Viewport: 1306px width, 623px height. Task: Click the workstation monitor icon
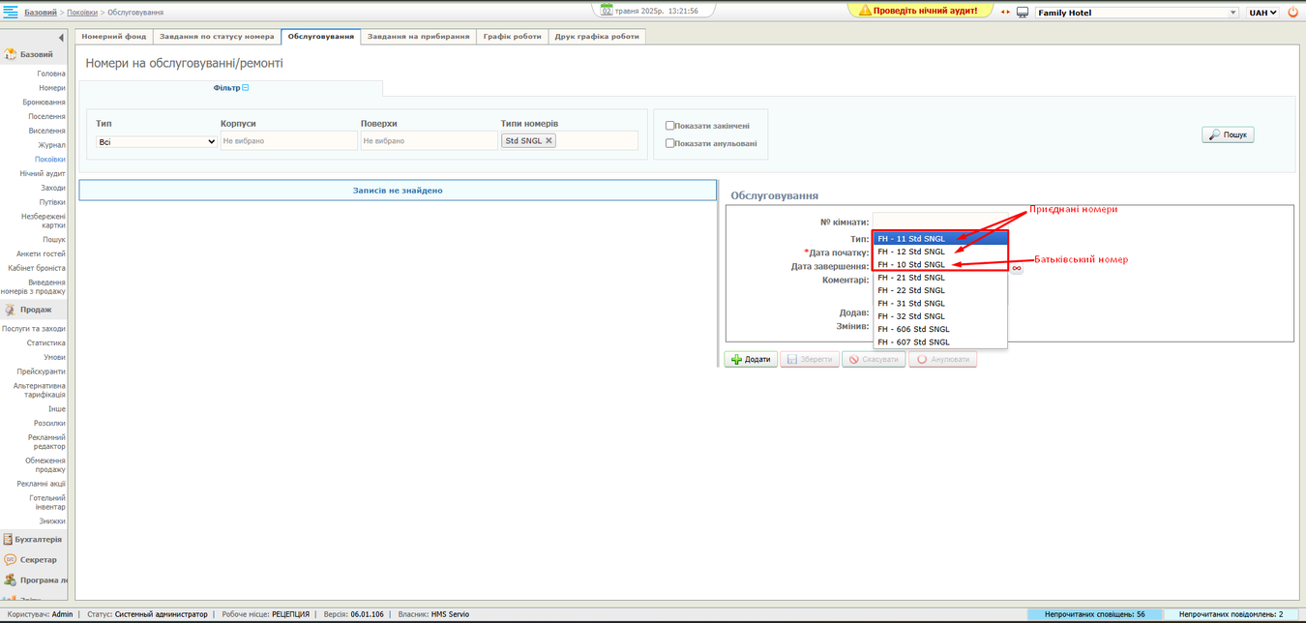click(x=1023, y=13)
